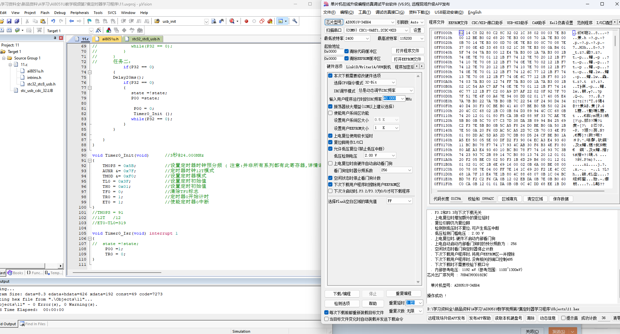620x334 pixels.
Task: Click the 打开程序文件 button
Action: [407, 51]
